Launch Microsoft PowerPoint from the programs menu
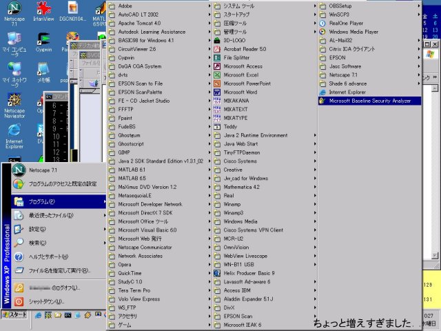Screen dimensions: 441x331 (x=264, y=83)
